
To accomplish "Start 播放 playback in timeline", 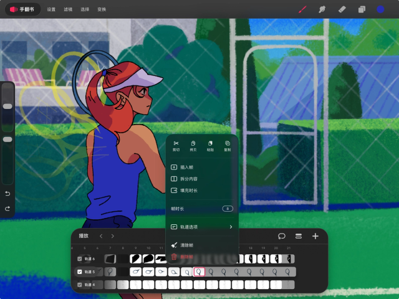I will click(84, 236).
